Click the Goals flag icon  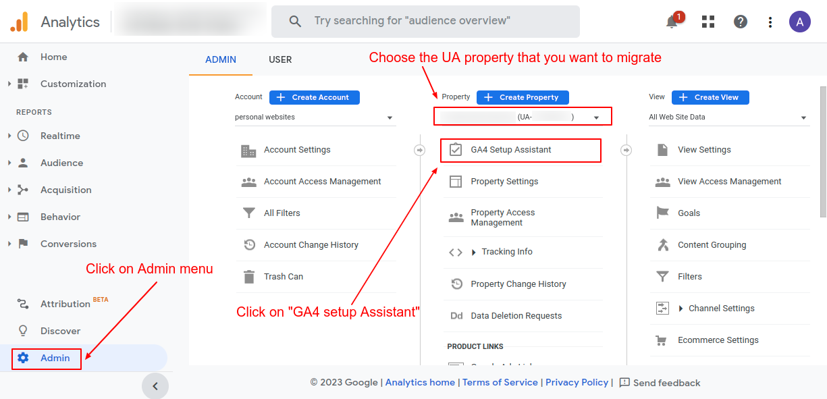click(x=663, y=213)
